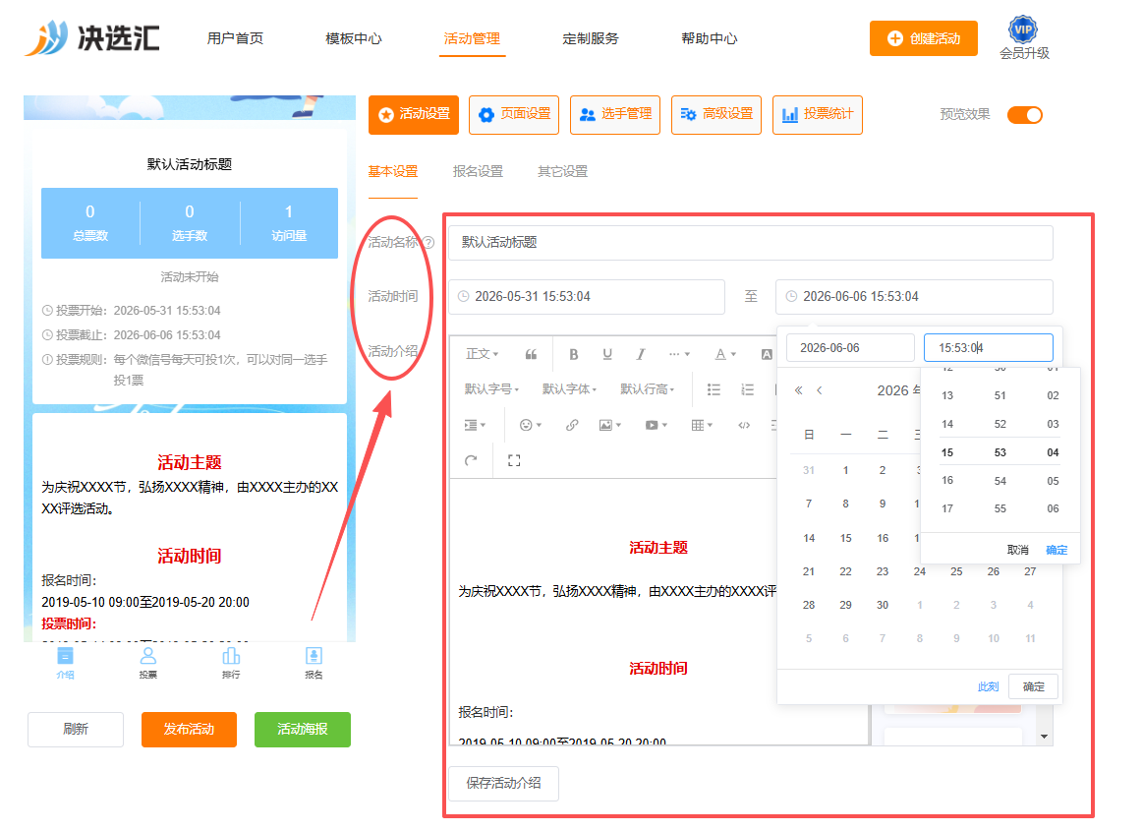1142x831 pixels.
Task: Click the 高级设置 button
Action: 716,114
